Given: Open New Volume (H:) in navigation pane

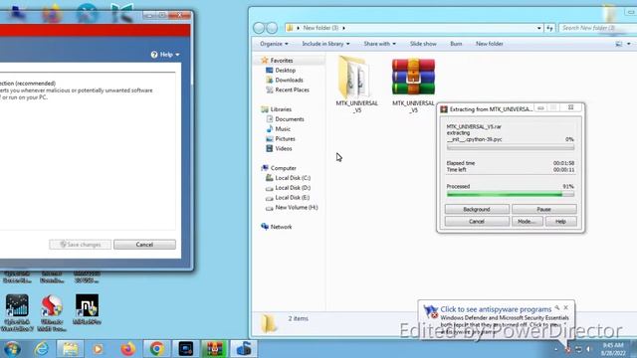Looking at the screenshot, I should coord(297,207).
